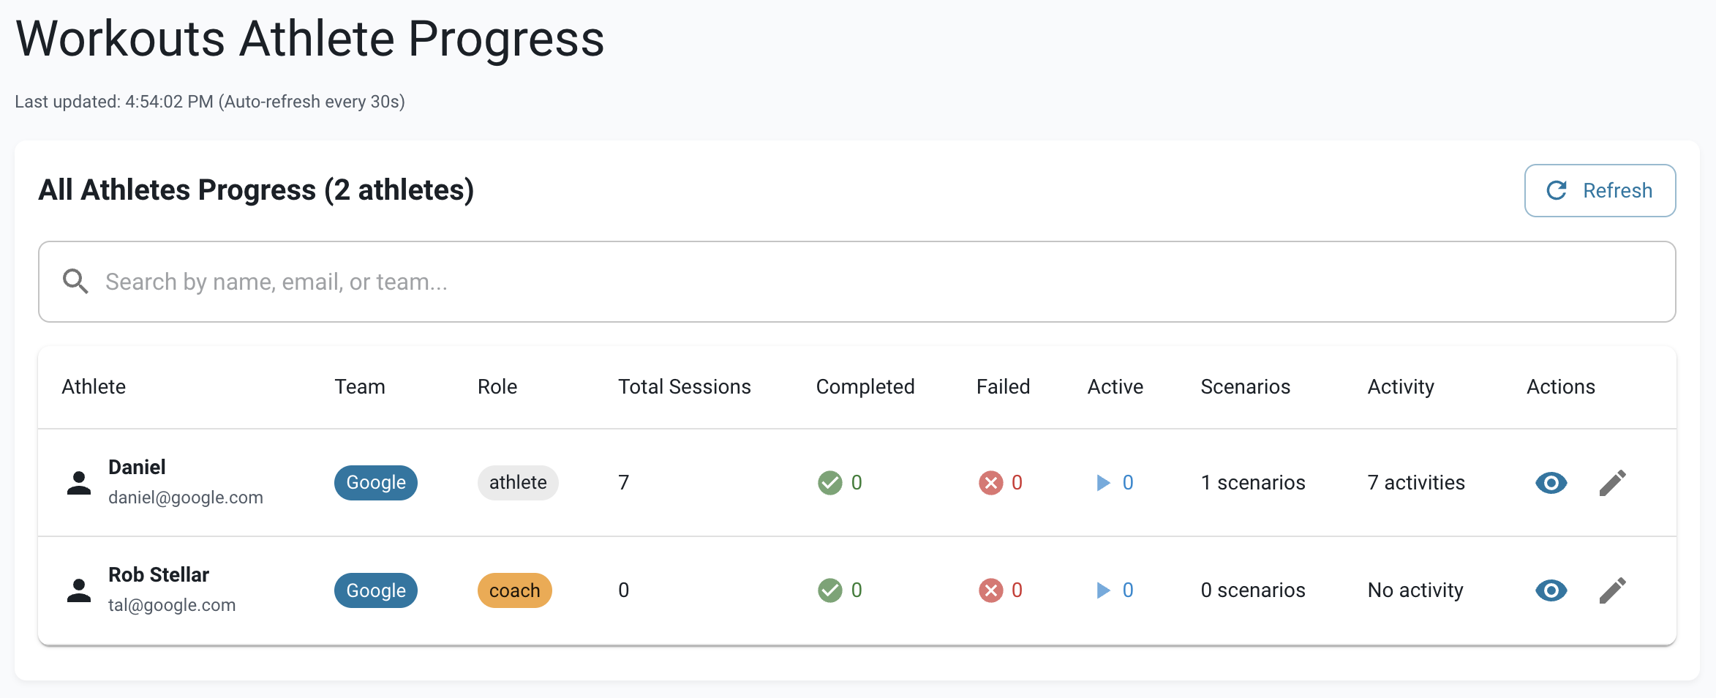Open the Google team badge for Daniel
This screenshot has height=698, width=1716.
tap(375, 482)
